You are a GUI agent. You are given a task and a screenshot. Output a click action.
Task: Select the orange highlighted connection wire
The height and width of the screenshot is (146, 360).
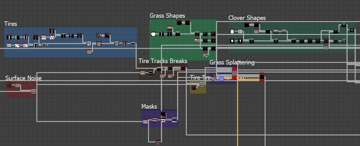click(x=237, y=113)
